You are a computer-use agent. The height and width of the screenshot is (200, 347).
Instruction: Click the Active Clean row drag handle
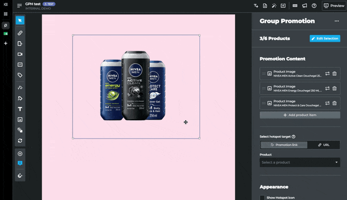tap(264, 74)
